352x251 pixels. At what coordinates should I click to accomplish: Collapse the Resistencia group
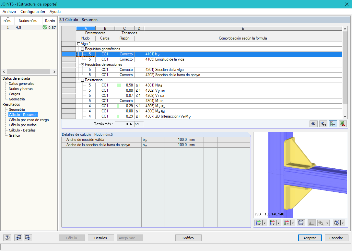pos(82,80)
